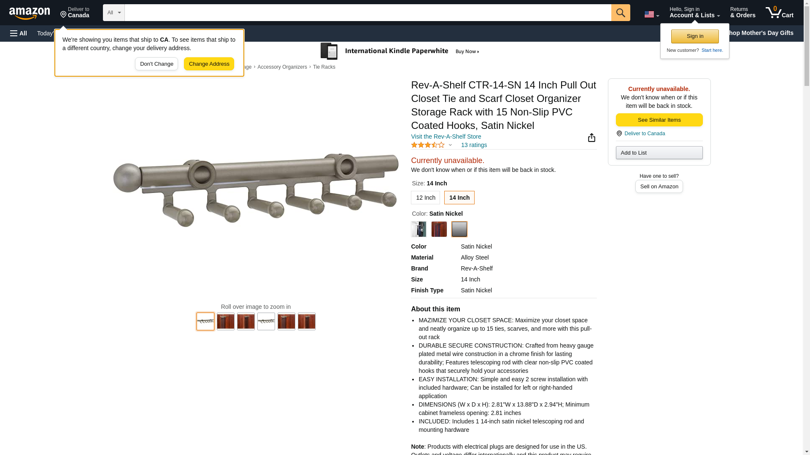Select the 14 Inch size option
The image size is (810, 455).
pos(459,198)
